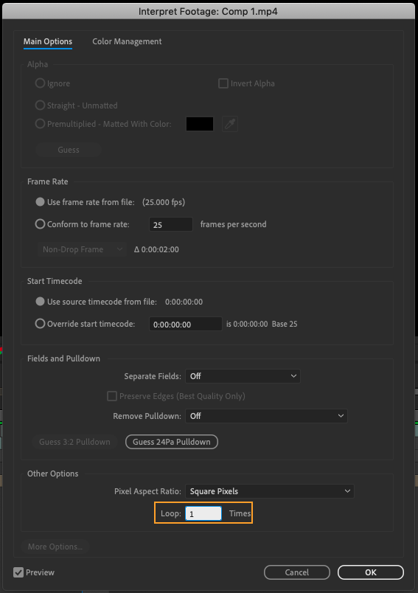
Task: Click the Cancel button
Action: pyautogui.click(x=296, y=572)
